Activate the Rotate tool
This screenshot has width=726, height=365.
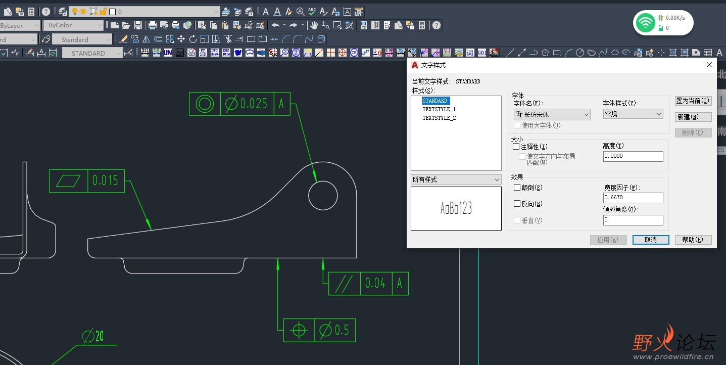pos(192,39)
